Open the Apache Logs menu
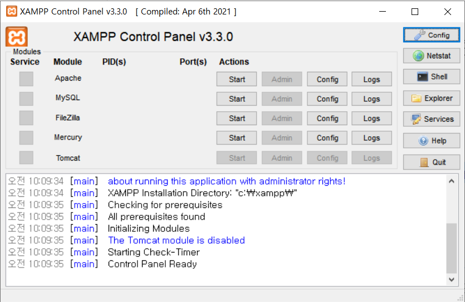Viewport: 465px width, 302px height. pos(371,79)
